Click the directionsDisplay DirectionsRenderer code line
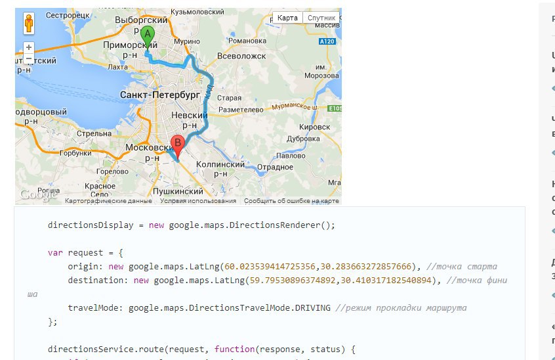This screenshot has height=360, width=555. pyautogui.click(x=191, y=225)
